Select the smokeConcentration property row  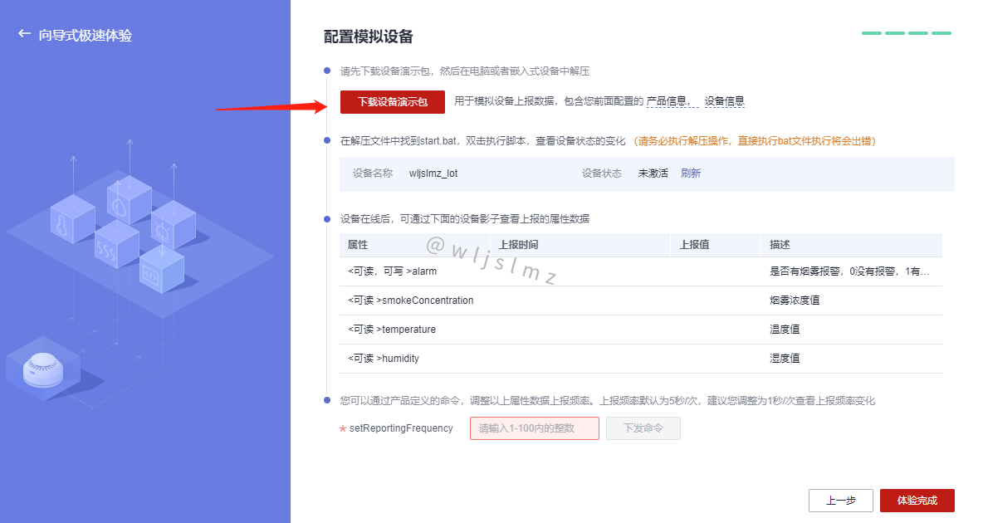coord(641,301)
